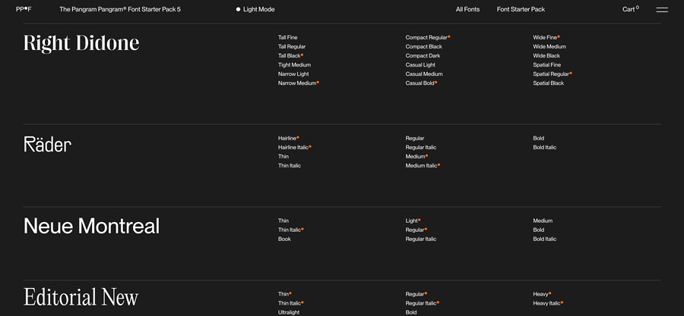Image resolution: width=684 pixels, height=316 pixels.
Task: Select Räder Hairline style
Action: point(288,138)
